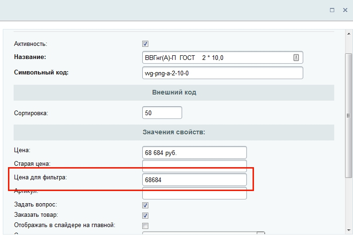Click the scrollbar down arrow

pyautogui.click(x=348, y=230)
